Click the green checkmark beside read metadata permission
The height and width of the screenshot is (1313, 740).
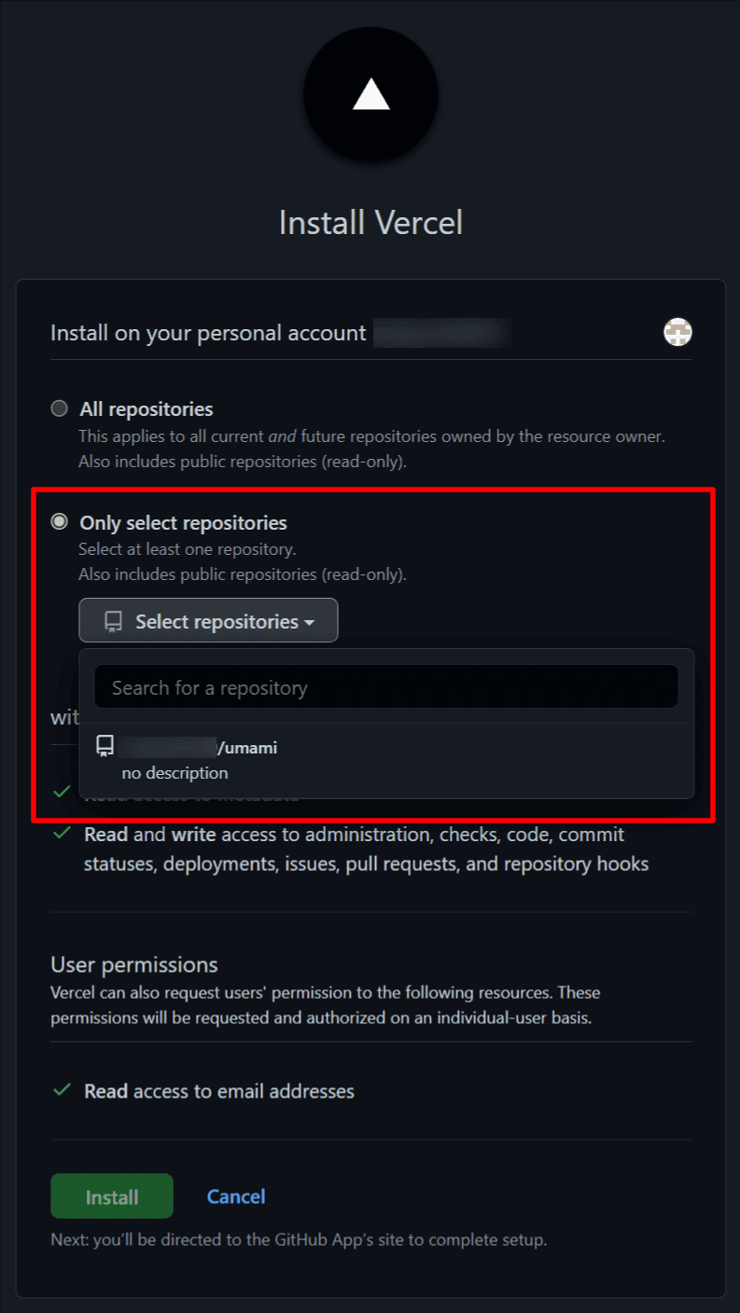[61, 792]
